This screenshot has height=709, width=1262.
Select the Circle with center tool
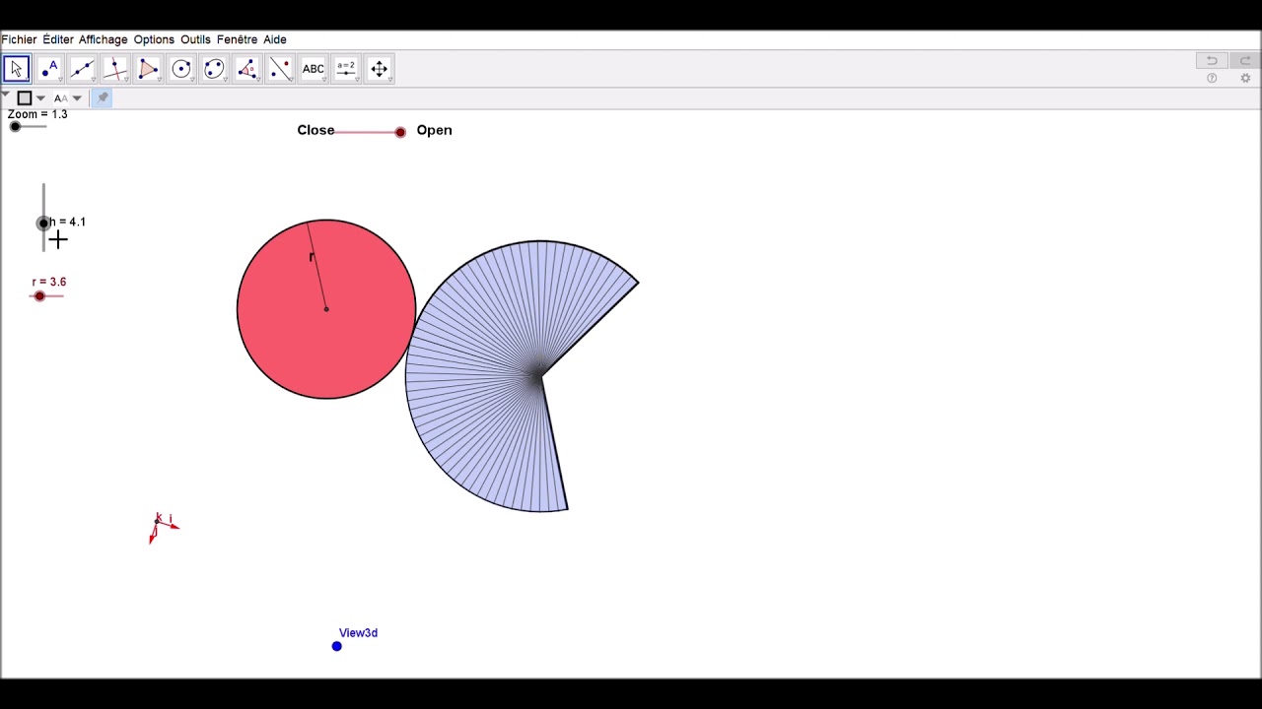181,69
